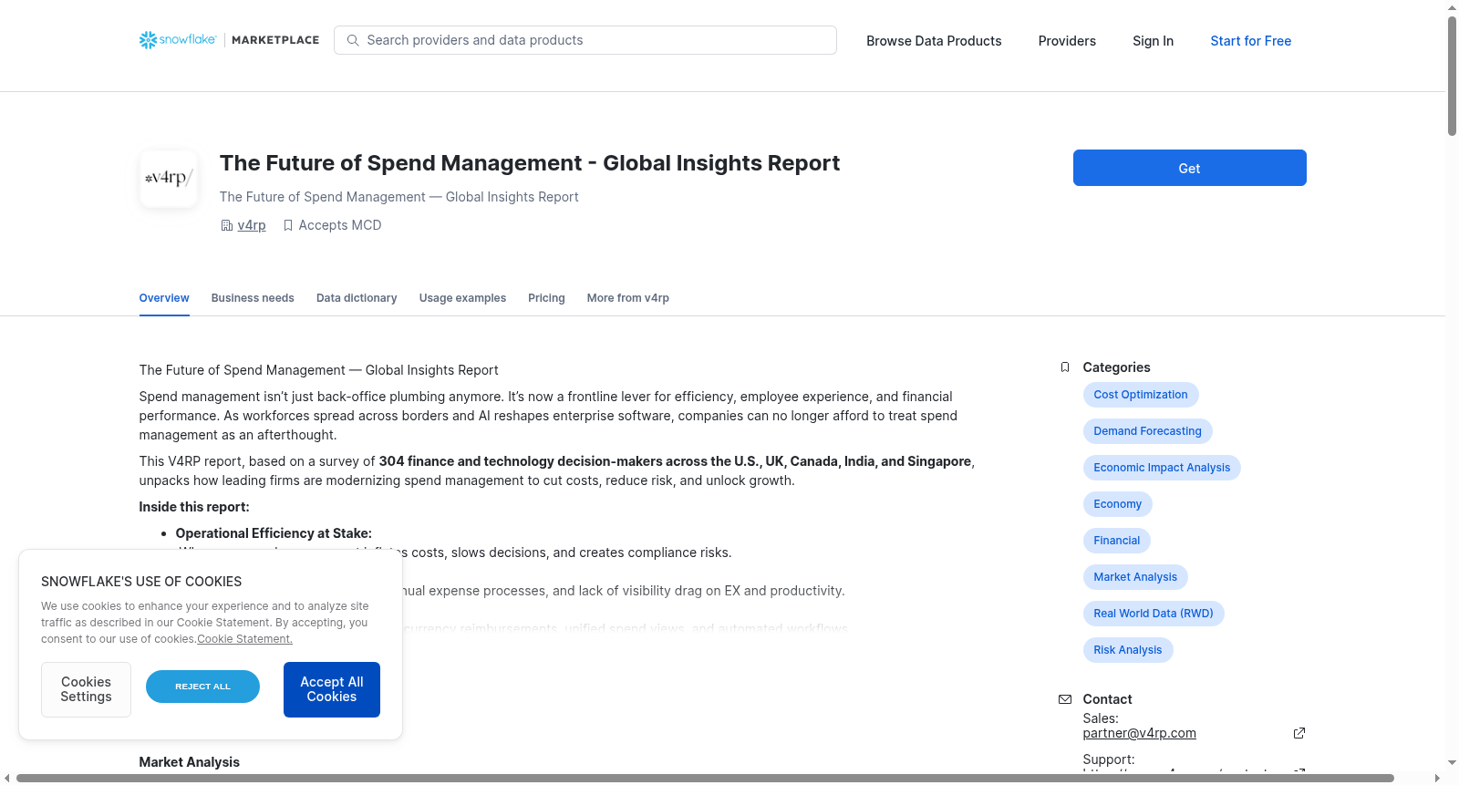Click the search magnifier icon
The width and height of the screenshot is (1459, 785).
click(x=353, y=40)
